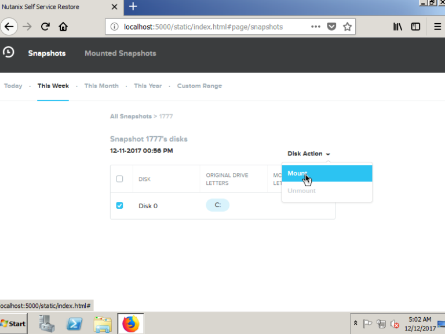Open page actions three-dots menu
The image size is (445, 334).
[x=316, y=27]
